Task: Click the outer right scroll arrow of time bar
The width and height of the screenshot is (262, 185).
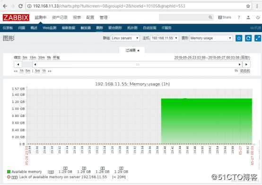Action: point(246,64)
